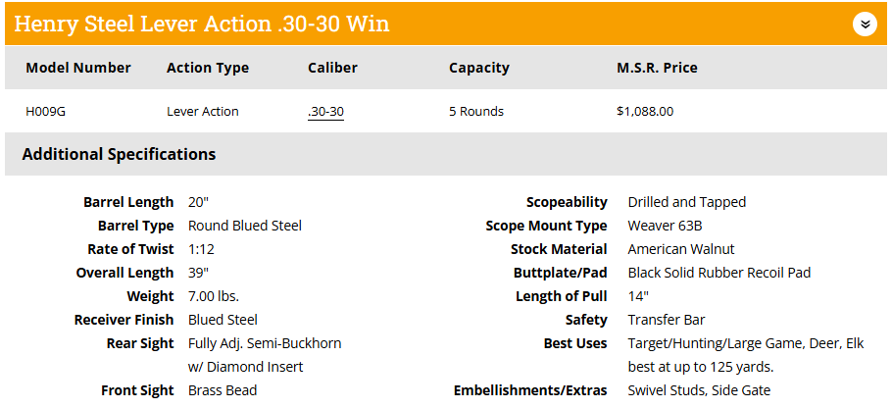The width and height of the screenshot is (892, 408).
Task: Click the Model Number column header
Action: coord(78,68)
